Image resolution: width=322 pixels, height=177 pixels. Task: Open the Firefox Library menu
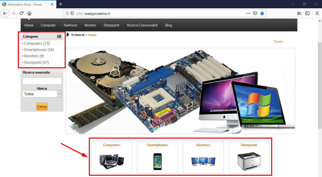[x=299, y=13]
